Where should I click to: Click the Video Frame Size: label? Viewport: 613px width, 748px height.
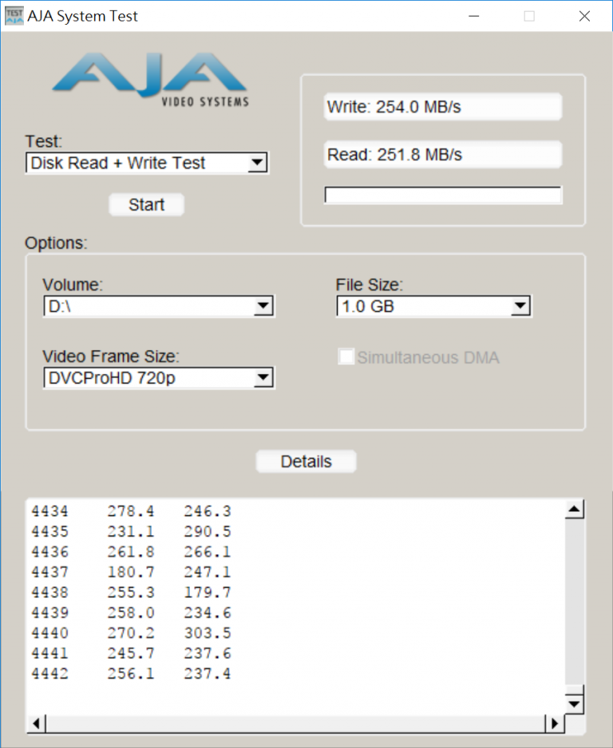(111, 356)
